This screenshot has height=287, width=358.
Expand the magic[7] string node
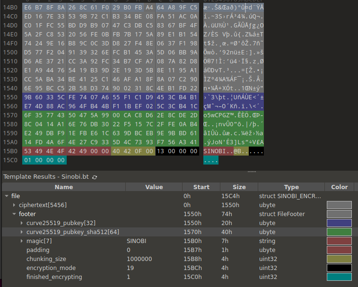tap(22, 241)
